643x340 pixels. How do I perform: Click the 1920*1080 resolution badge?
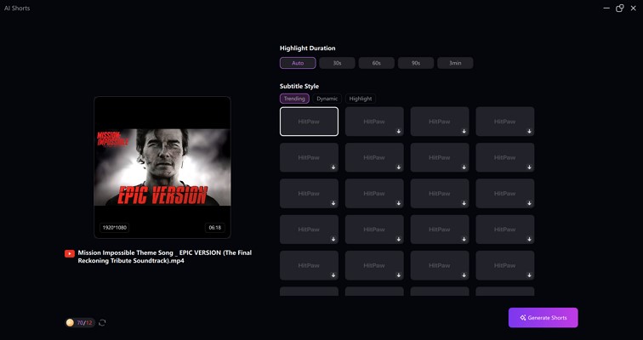(x=115, y=227)
